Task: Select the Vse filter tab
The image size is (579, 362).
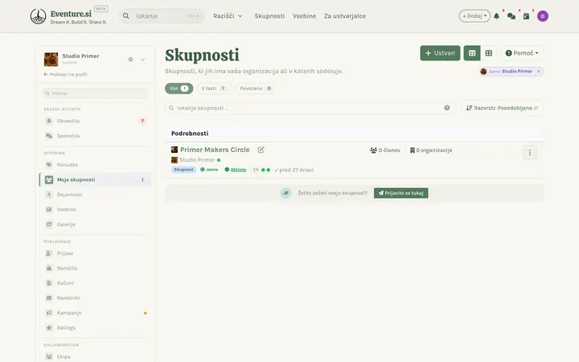Action: (179, 88)
